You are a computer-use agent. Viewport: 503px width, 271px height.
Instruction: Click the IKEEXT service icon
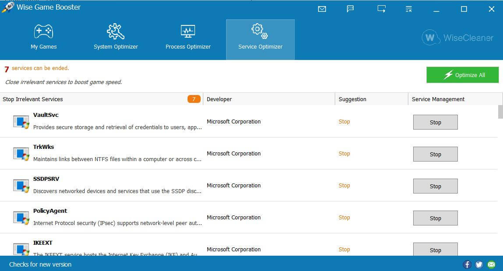(21, 249)
